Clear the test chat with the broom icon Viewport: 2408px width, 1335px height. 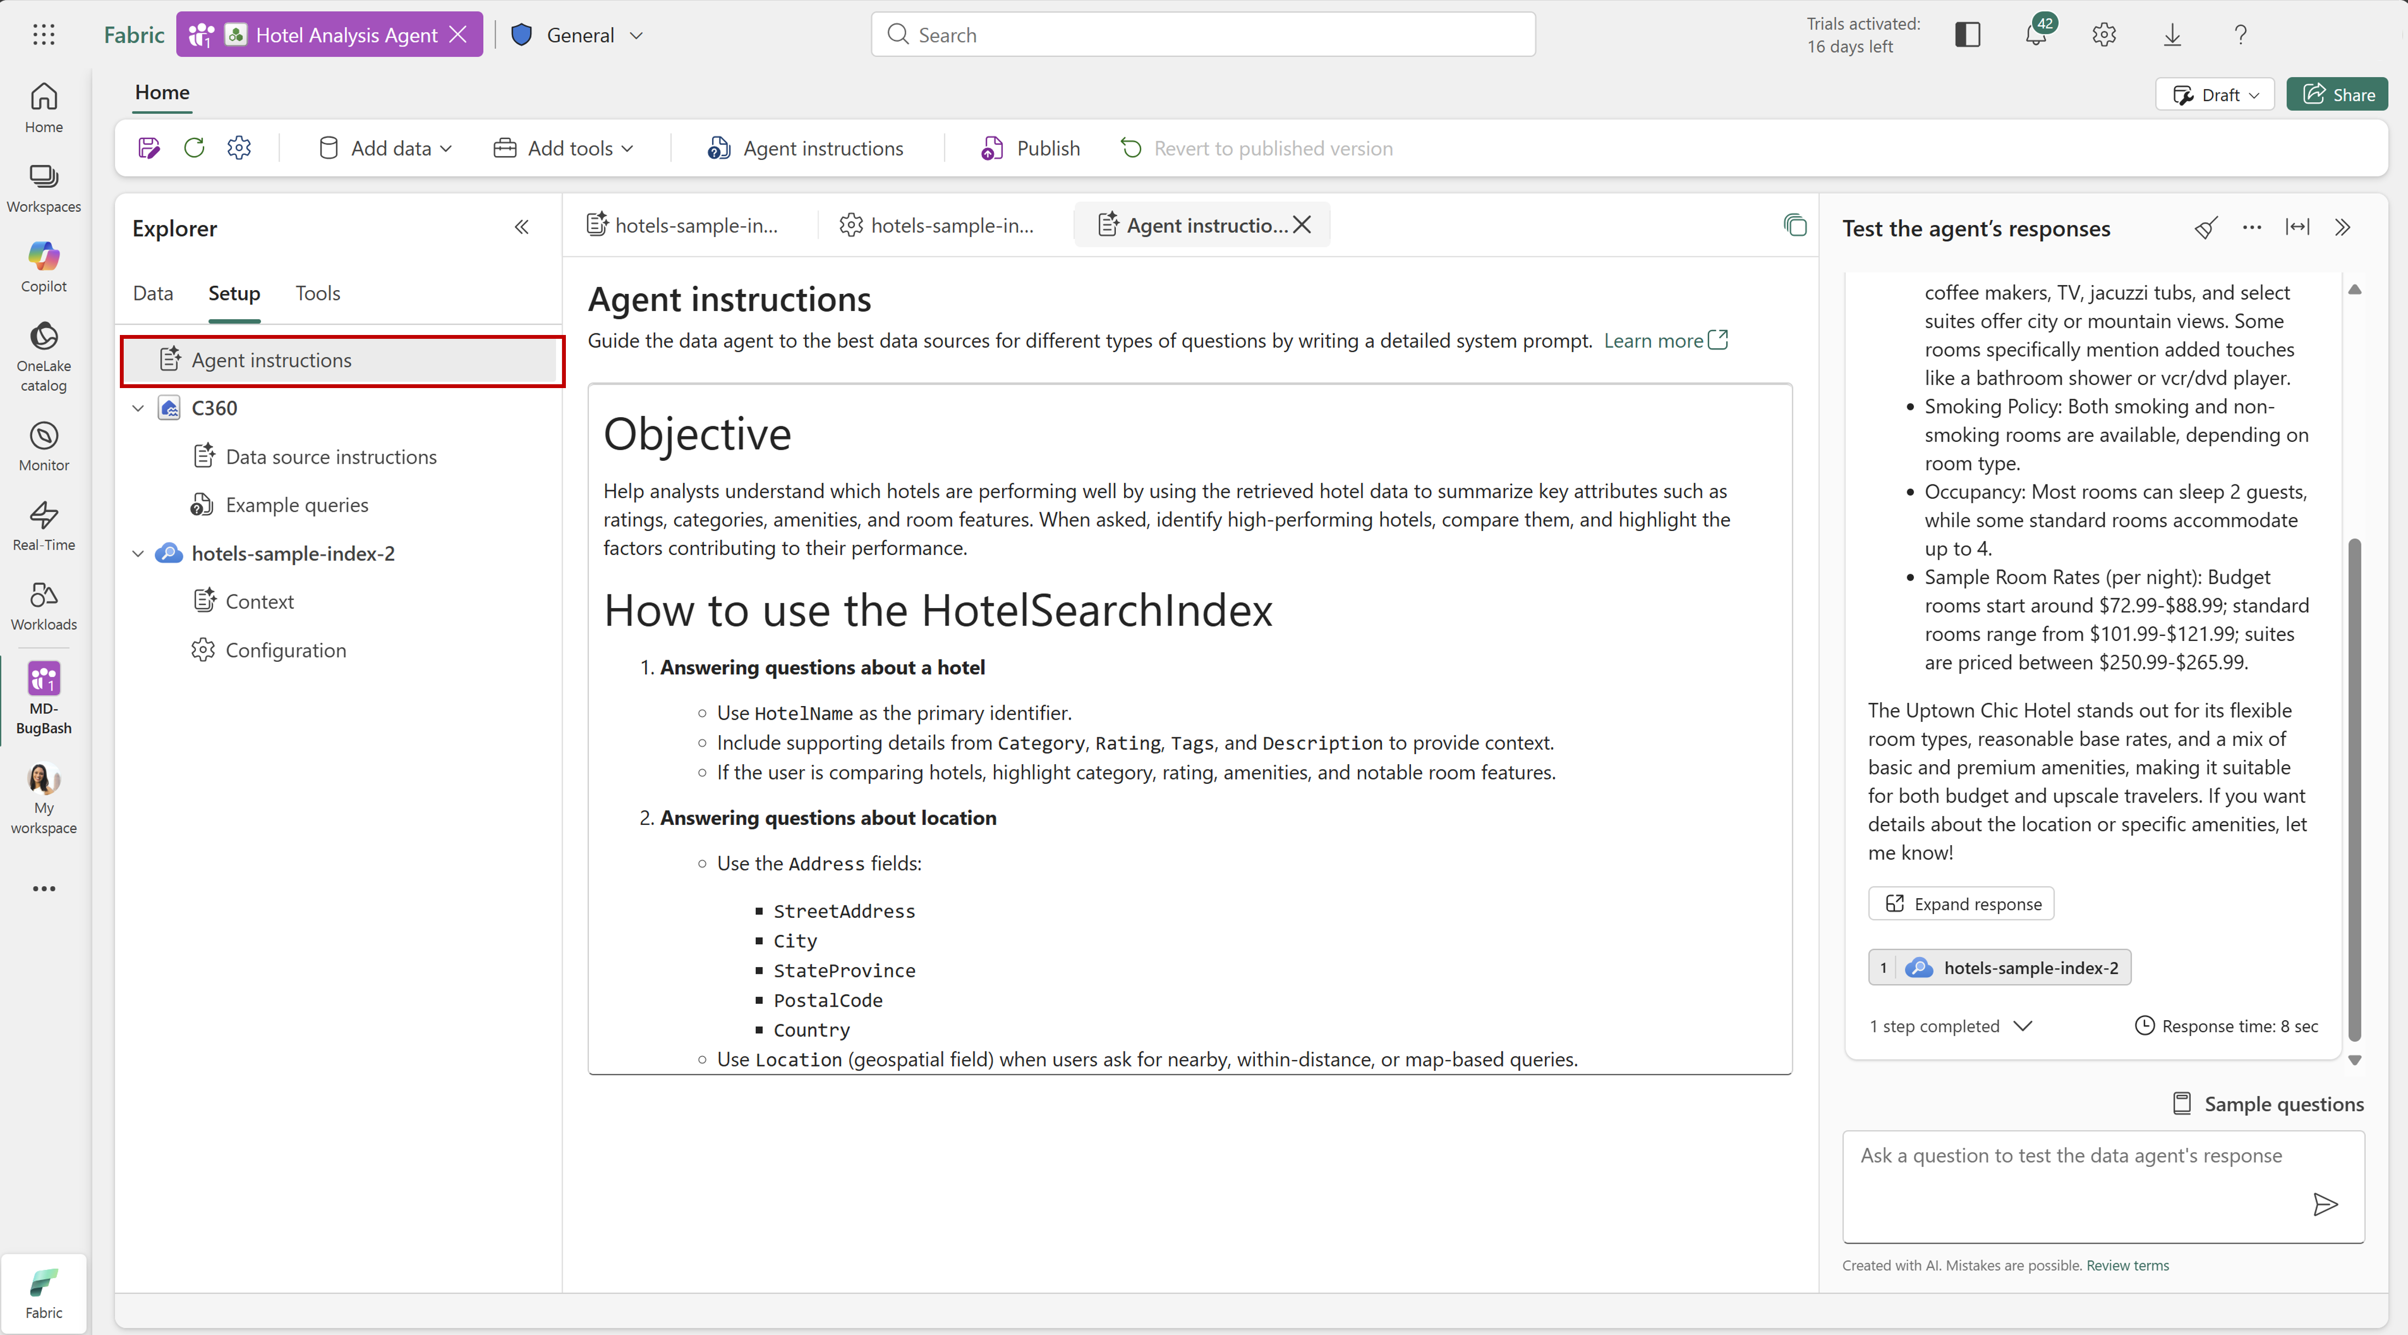point(2206,227)
